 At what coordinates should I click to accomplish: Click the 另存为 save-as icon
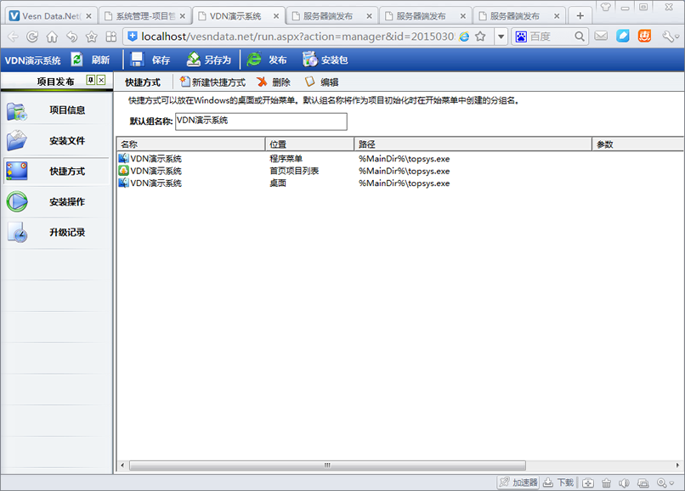tap(194, 59)
